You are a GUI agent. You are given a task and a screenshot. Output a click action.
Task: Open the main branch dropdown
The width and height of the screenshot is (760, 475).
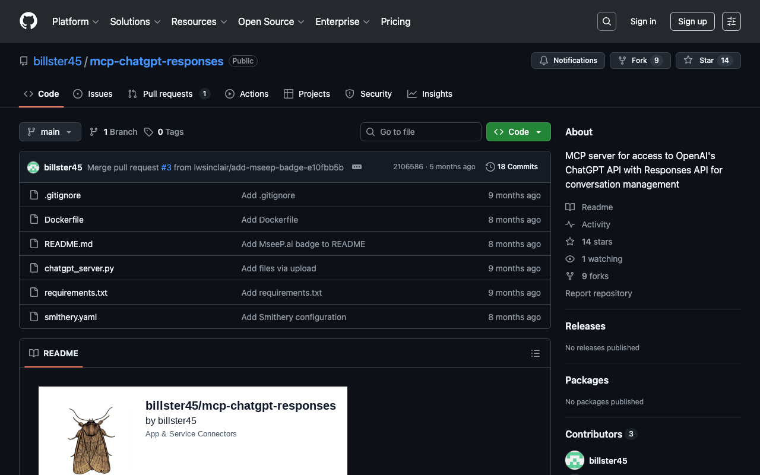[50, 132]
